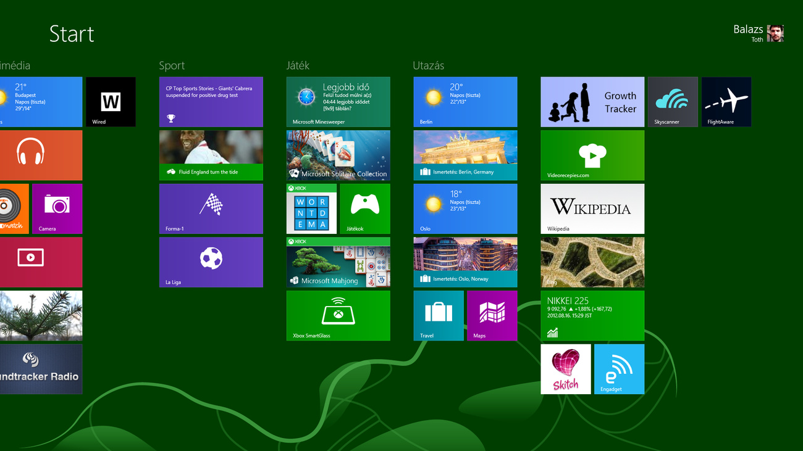Image resolution: width=803 pixels, height=451 pixels.
Task: Select the Sport group heading
Action: [172, 65]
